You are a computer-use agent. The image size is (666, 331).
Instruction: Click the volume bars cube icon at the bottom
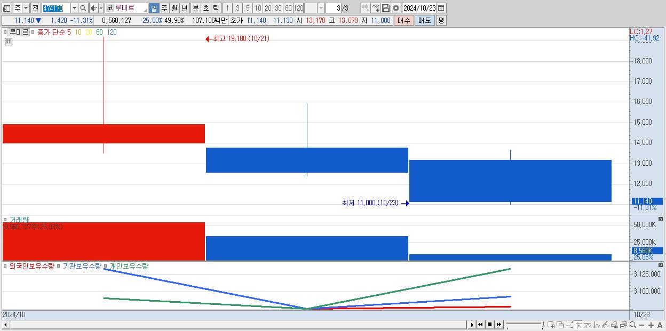[x=614, y=325]
